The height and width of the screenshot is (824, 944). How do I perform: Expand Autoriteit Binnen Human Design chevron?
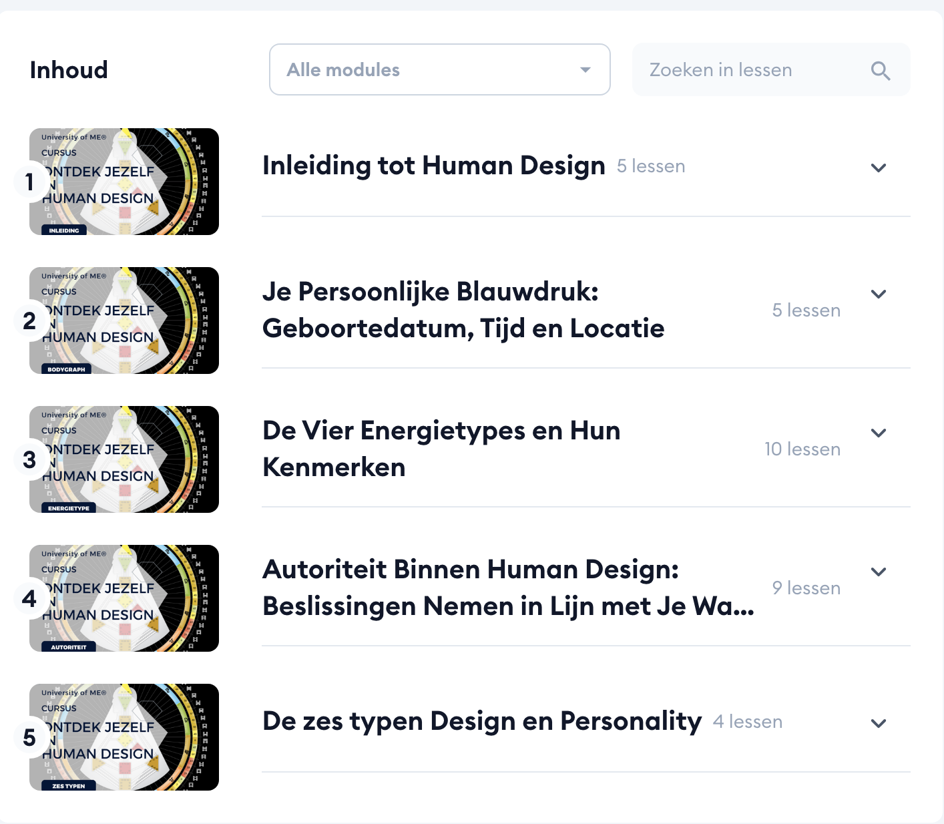(879, 572)
